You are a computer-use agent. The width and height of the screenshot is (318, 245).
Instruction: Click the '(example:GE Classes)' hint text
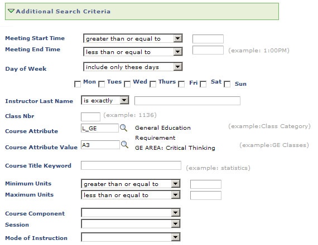tap(274, 145)
